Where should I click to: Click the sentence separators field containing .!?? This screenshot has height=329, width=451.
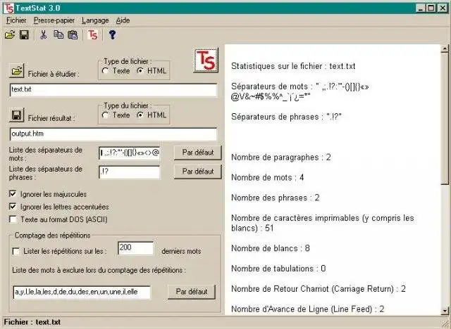(130, 172)
